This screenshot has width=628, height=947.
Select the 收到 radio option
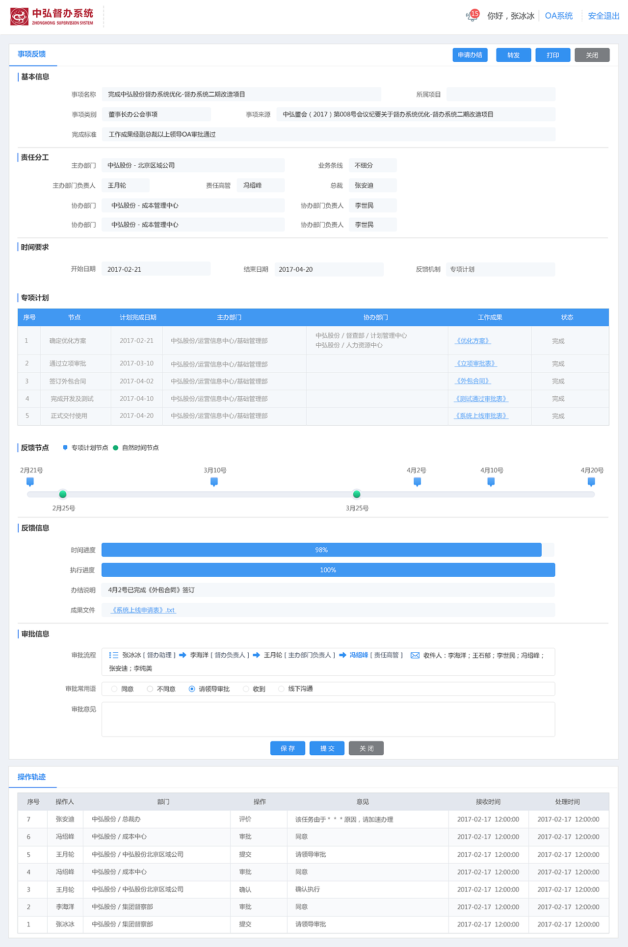point(246,689)
